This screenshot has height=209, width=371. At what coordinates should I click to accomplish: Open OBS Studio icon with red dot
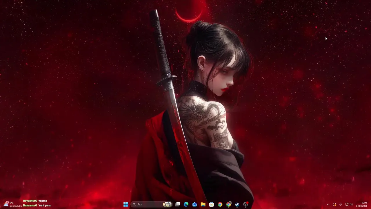click(x=246, y=204)
